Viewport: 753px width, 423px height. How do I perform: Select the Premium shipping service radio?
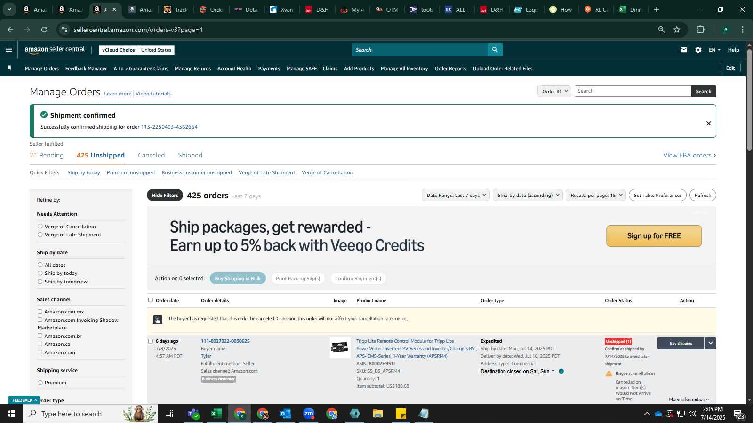pos(40,383)
